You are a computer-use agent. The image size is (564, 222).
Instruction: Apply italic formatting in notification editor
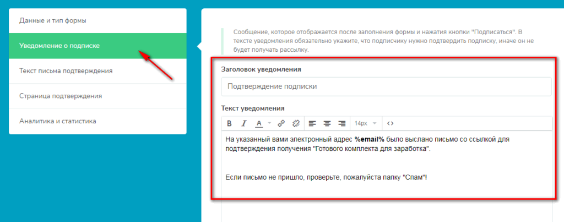tap(243, 123)
